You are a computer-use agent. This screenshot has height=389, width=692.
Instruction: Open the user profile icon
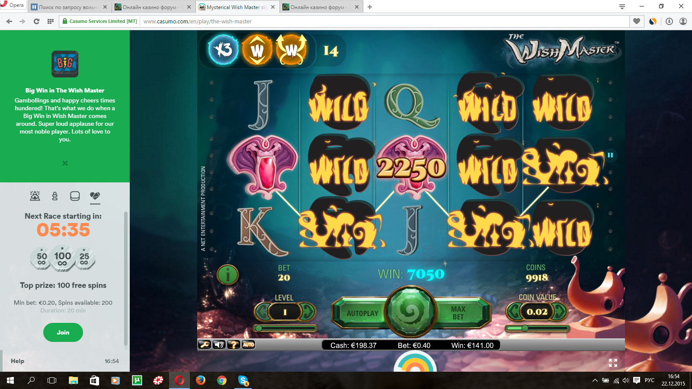tap(683, 21)
